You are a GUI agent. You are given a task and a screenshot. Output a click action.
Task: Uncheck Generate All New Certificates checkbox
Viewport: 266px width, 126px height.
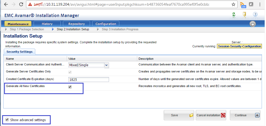point(70,87)
